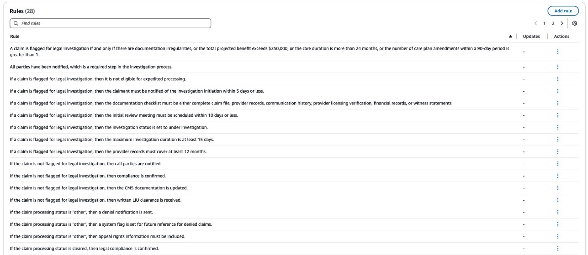Open actions for documentation checklist rule
Screen dimensions: 588x255
(558, 103)
